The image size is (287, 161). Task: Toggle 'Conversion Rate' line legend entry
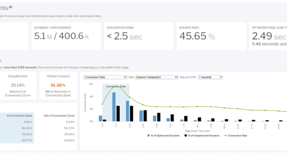pyautogui.click(x=236, y=136)
